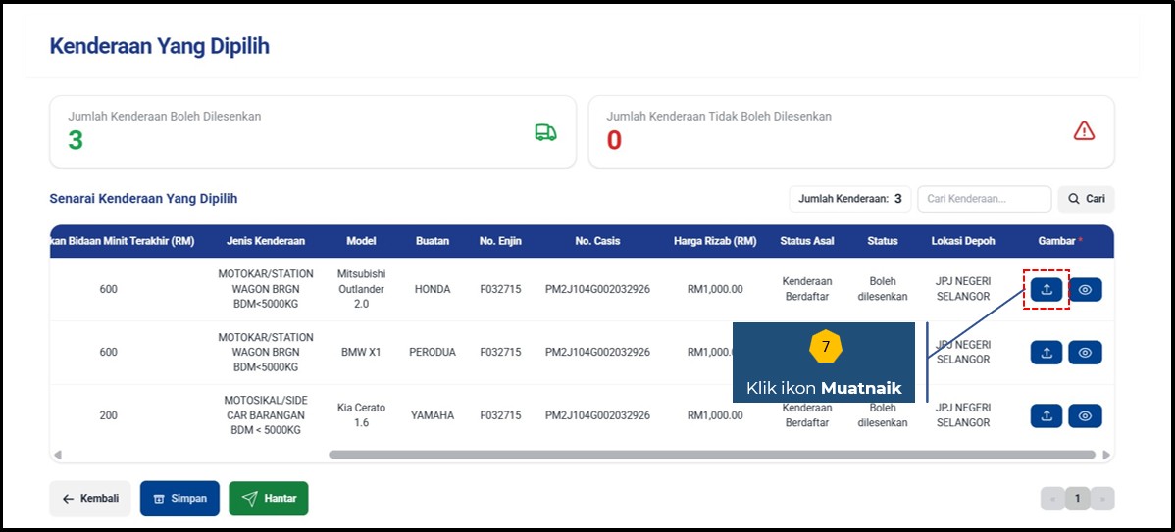1175x532 pixels.
Task: Click the Cari search button
Action: [x=1086, y=199]
